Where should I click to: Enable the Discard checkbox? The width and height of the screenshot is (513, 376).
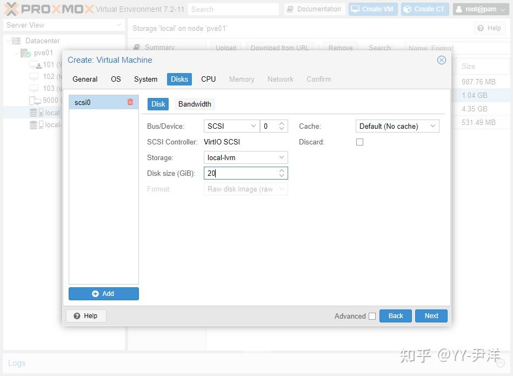coord(360,142)
